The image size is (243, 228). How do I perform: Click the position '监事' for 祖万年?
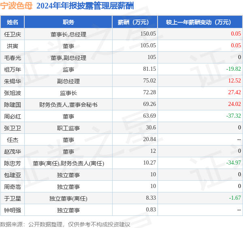68,70
